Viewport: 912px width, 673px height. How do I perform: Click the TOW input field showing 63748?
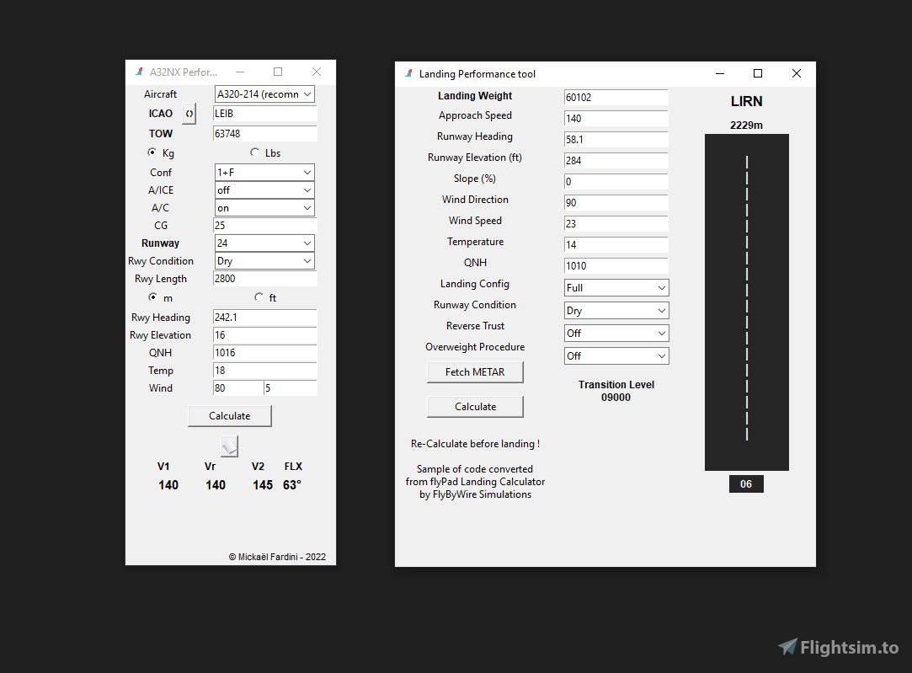tap(264, 132)
